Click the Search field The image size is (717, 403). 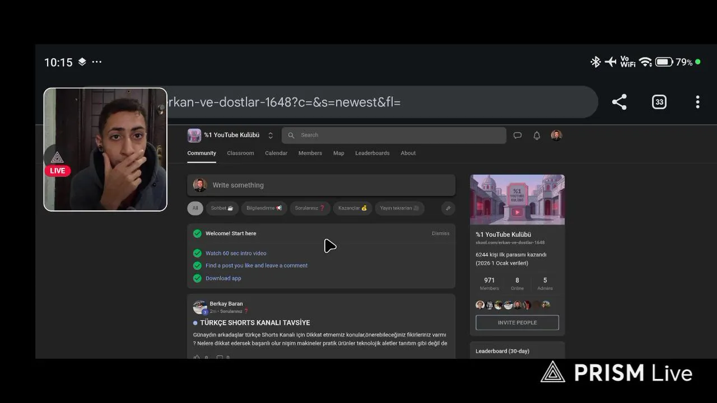394,135
